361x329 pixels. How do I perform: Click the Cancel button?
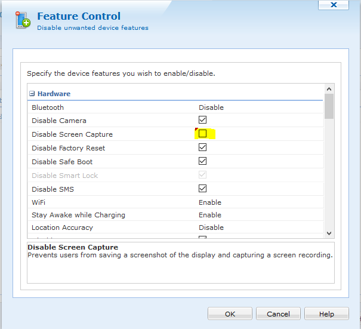click(x=278, y=314)
